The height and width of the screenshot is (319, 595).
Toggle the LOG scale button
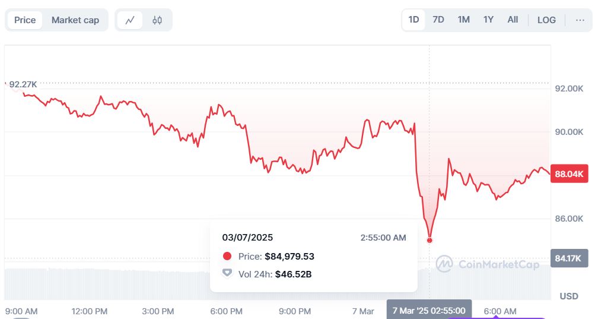[546, 20]
